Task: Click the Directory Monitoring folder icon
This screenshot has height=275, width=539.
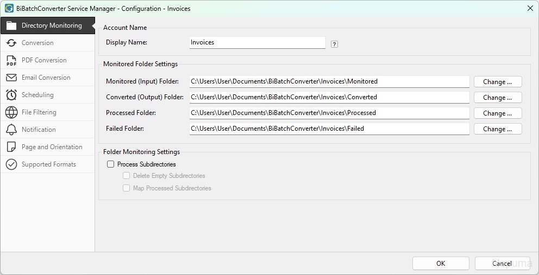Action: [11, 25]
